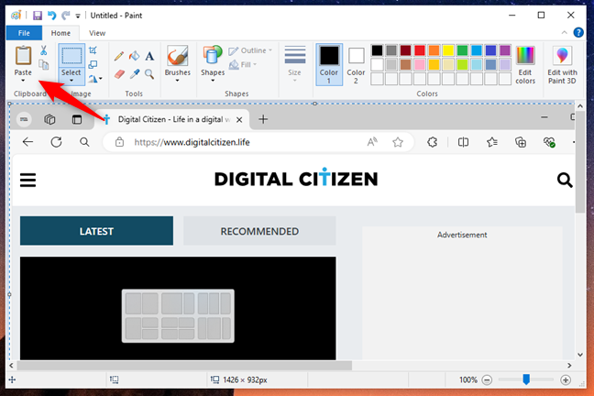Click the article thumbnail with keyboard layout
This screenshot has height=396, width=594.
pyautogui.click(x=178, y=308)
